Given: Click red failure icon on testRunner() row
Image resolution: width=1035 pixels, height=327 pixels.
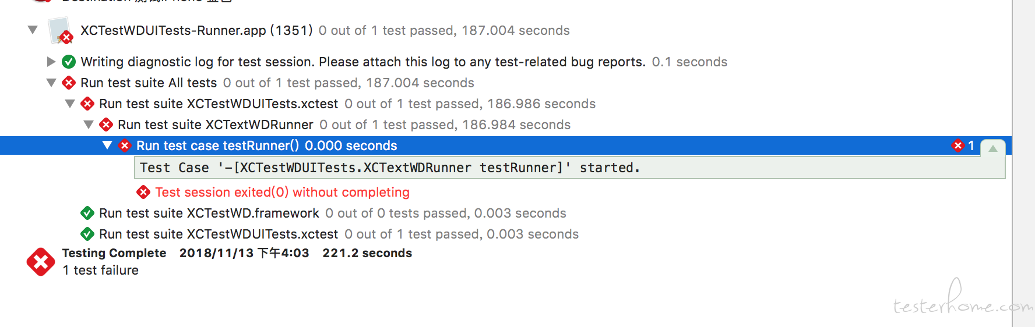Looking at the screenshot, I should pos(125,145).
